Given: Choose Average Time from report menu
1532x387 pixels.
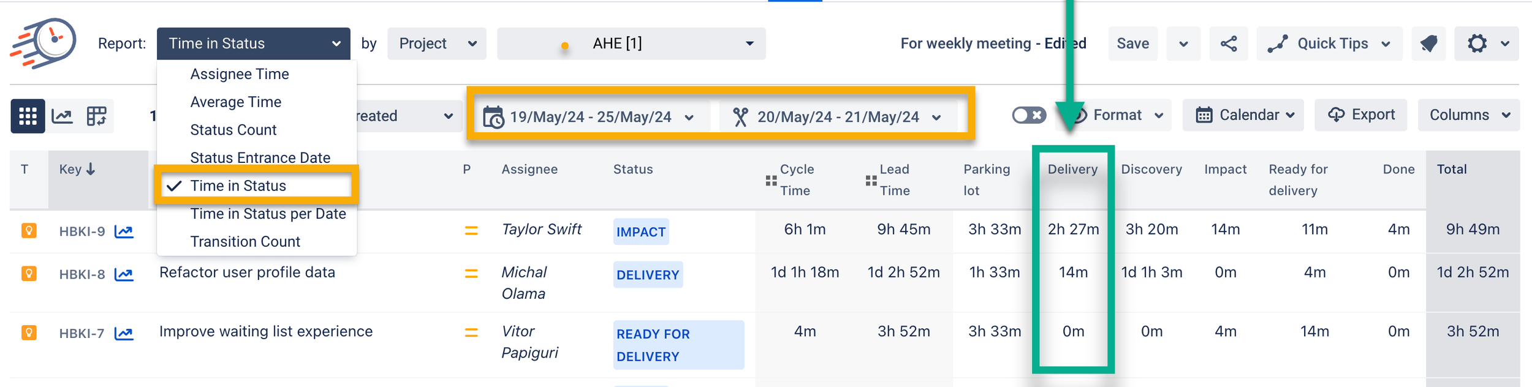Looking at the screenshot, I should [235, 102].
